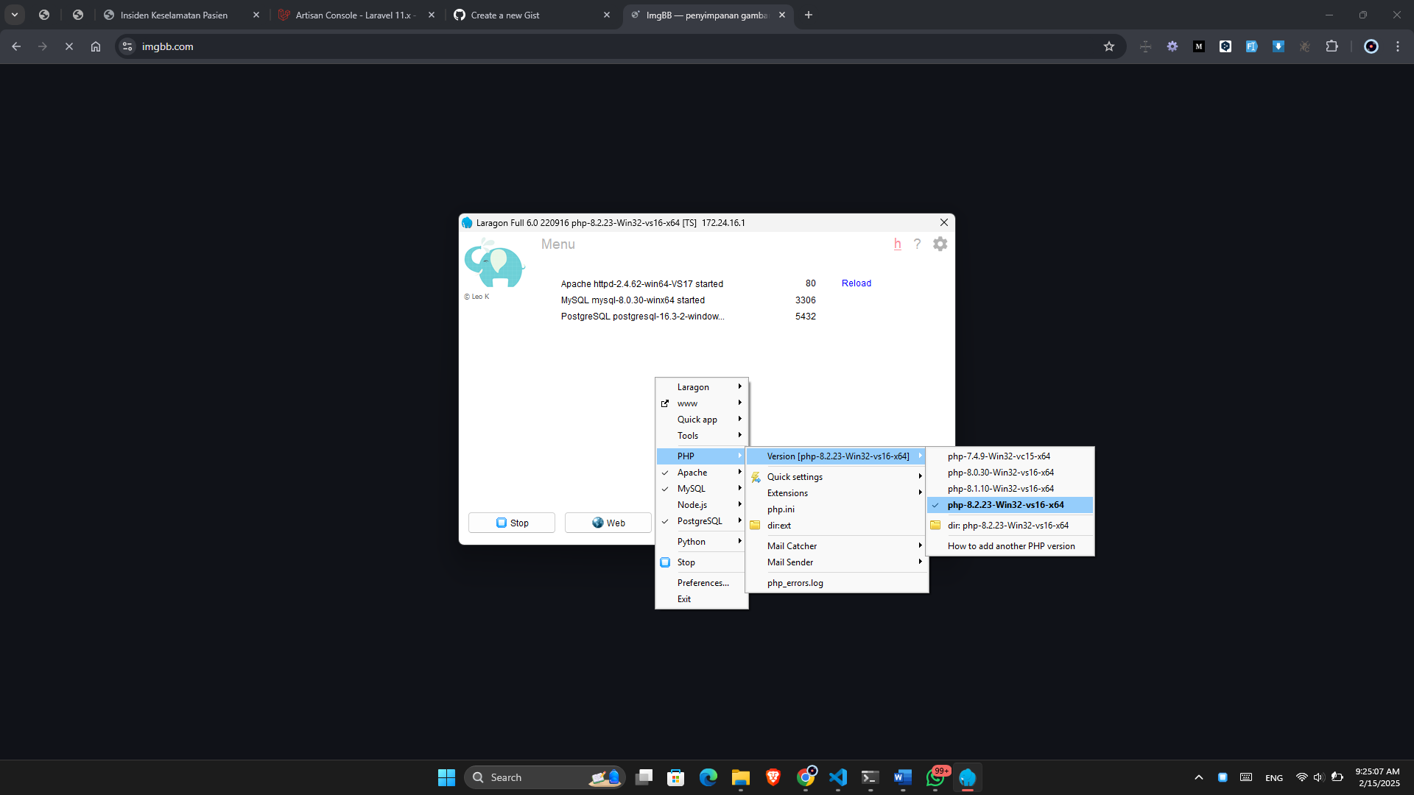Close the Laragon window

pos(943,222)
